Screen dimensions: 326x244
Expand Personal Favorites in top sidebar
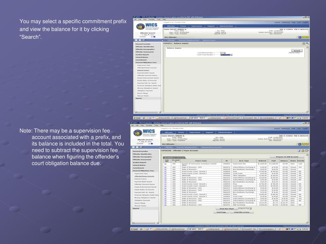pos(143,44)
